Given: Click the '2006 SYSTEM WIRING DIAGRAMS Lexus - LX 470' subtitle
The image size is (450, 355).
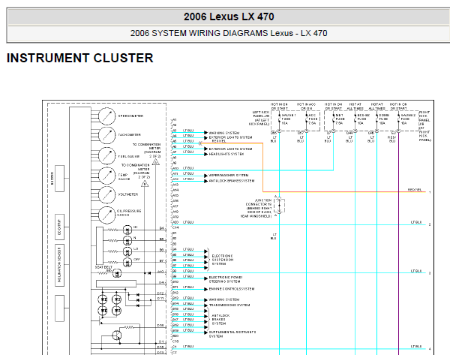Looking at the screenshot, I should 229,33.
